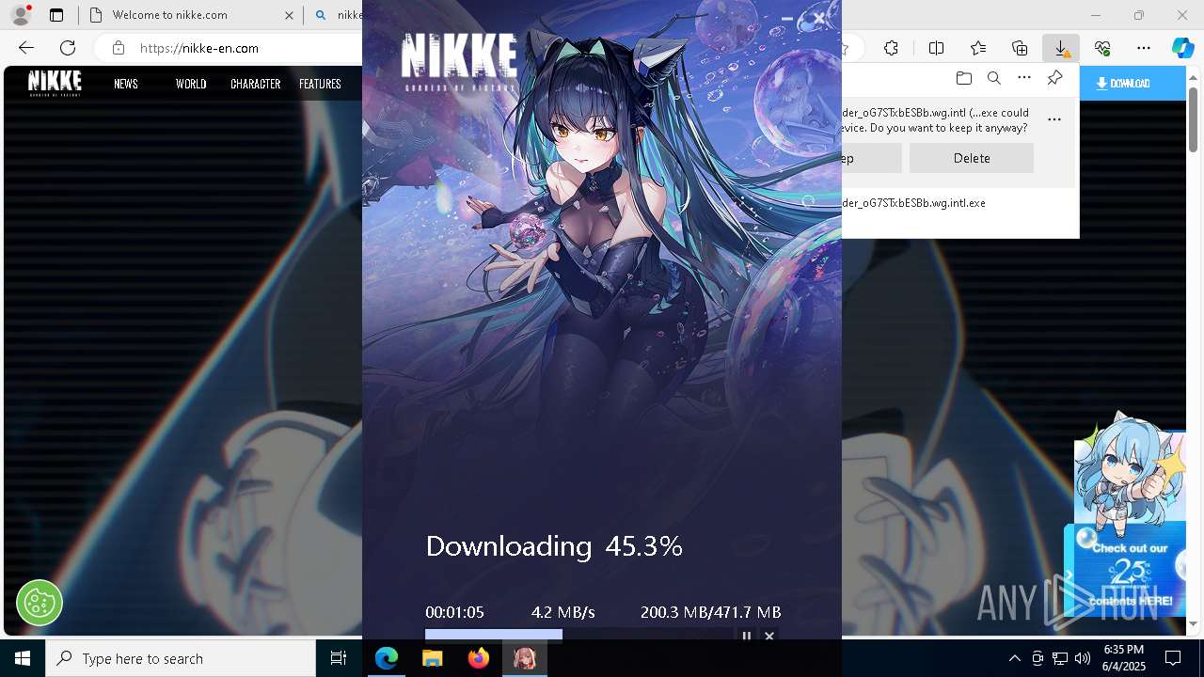
Task: Open Edge Favorites list
Action: pyautogui.click(x=978, y=48)
